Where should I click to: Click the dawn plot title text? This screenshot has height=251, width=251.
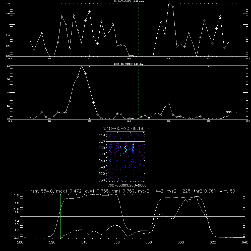pos(129,1)
